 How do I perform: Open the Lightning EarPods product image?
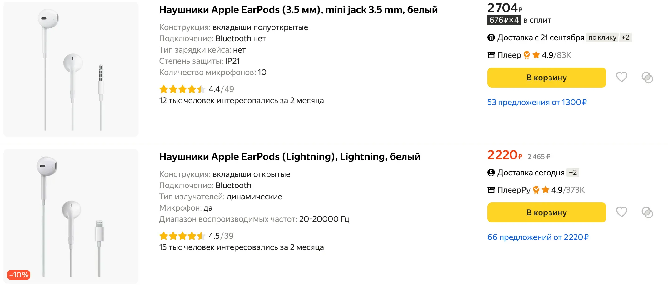click(71, 216)
